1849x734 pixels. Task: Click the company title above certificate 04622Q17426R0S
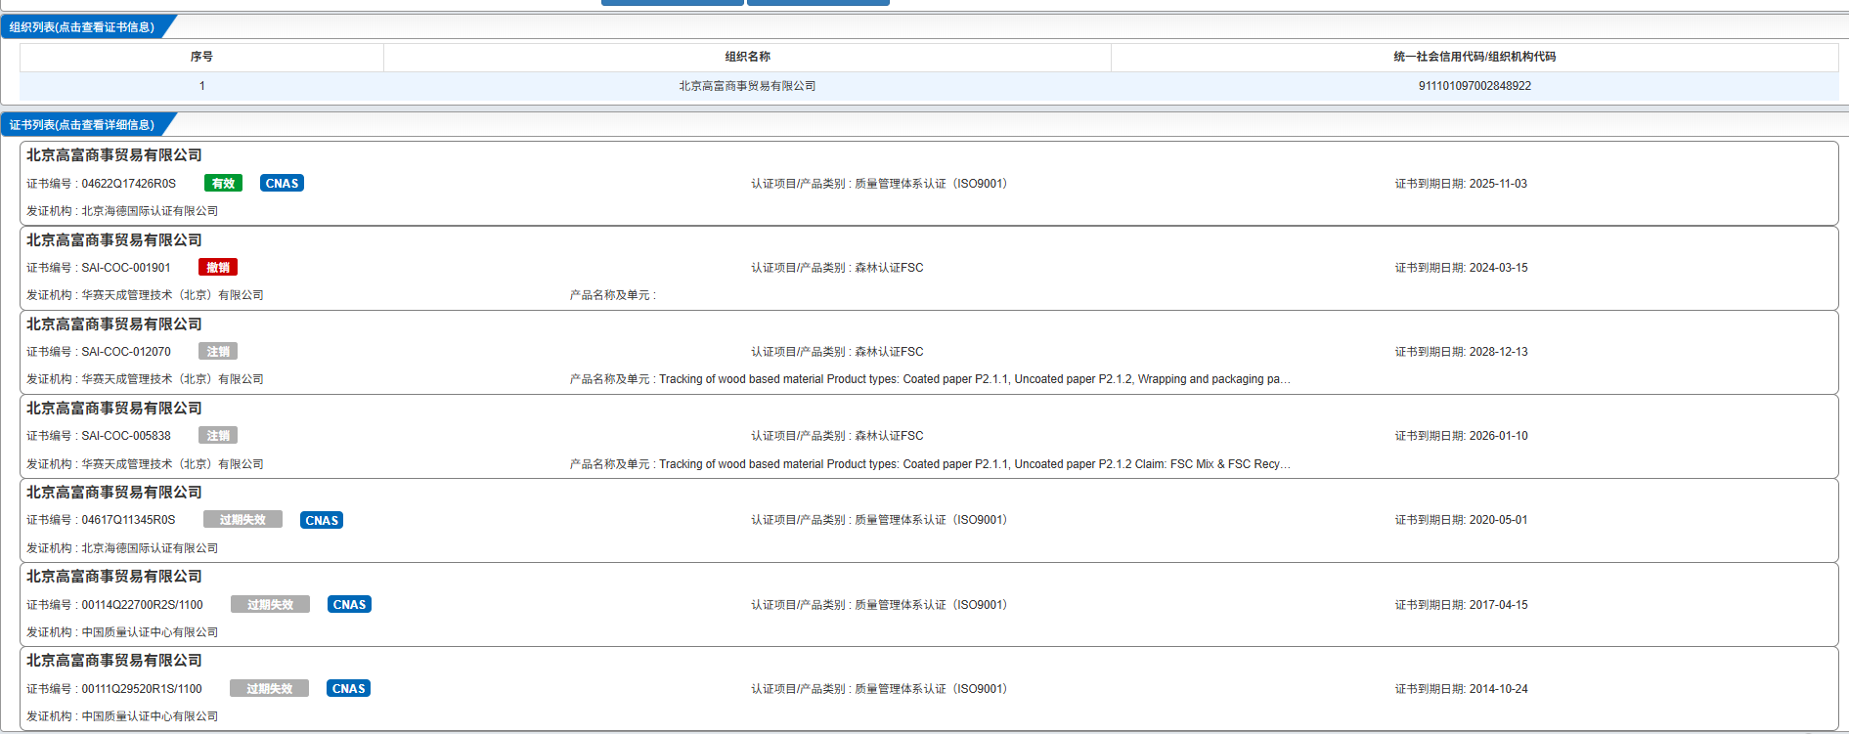[x=113, y=155]
